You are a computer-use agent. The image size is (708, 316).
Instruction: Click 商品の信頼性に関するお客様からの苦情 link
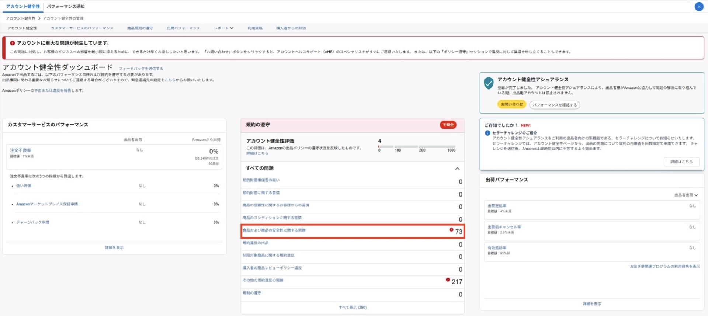[x=276, y=205]
